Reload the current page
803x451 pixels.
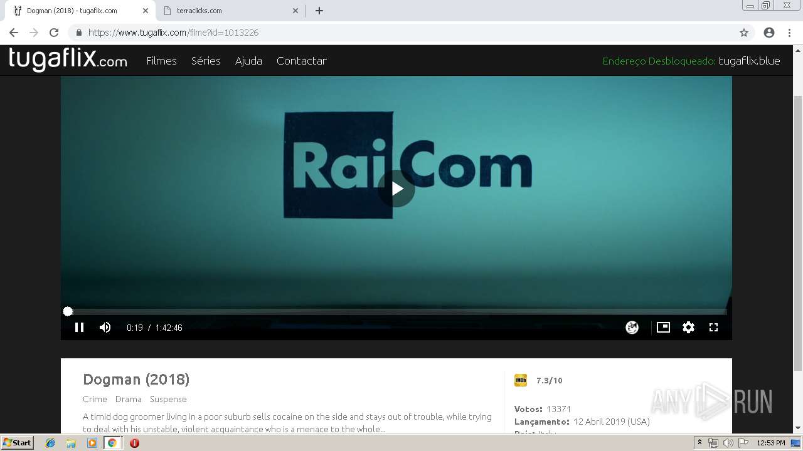54,33
